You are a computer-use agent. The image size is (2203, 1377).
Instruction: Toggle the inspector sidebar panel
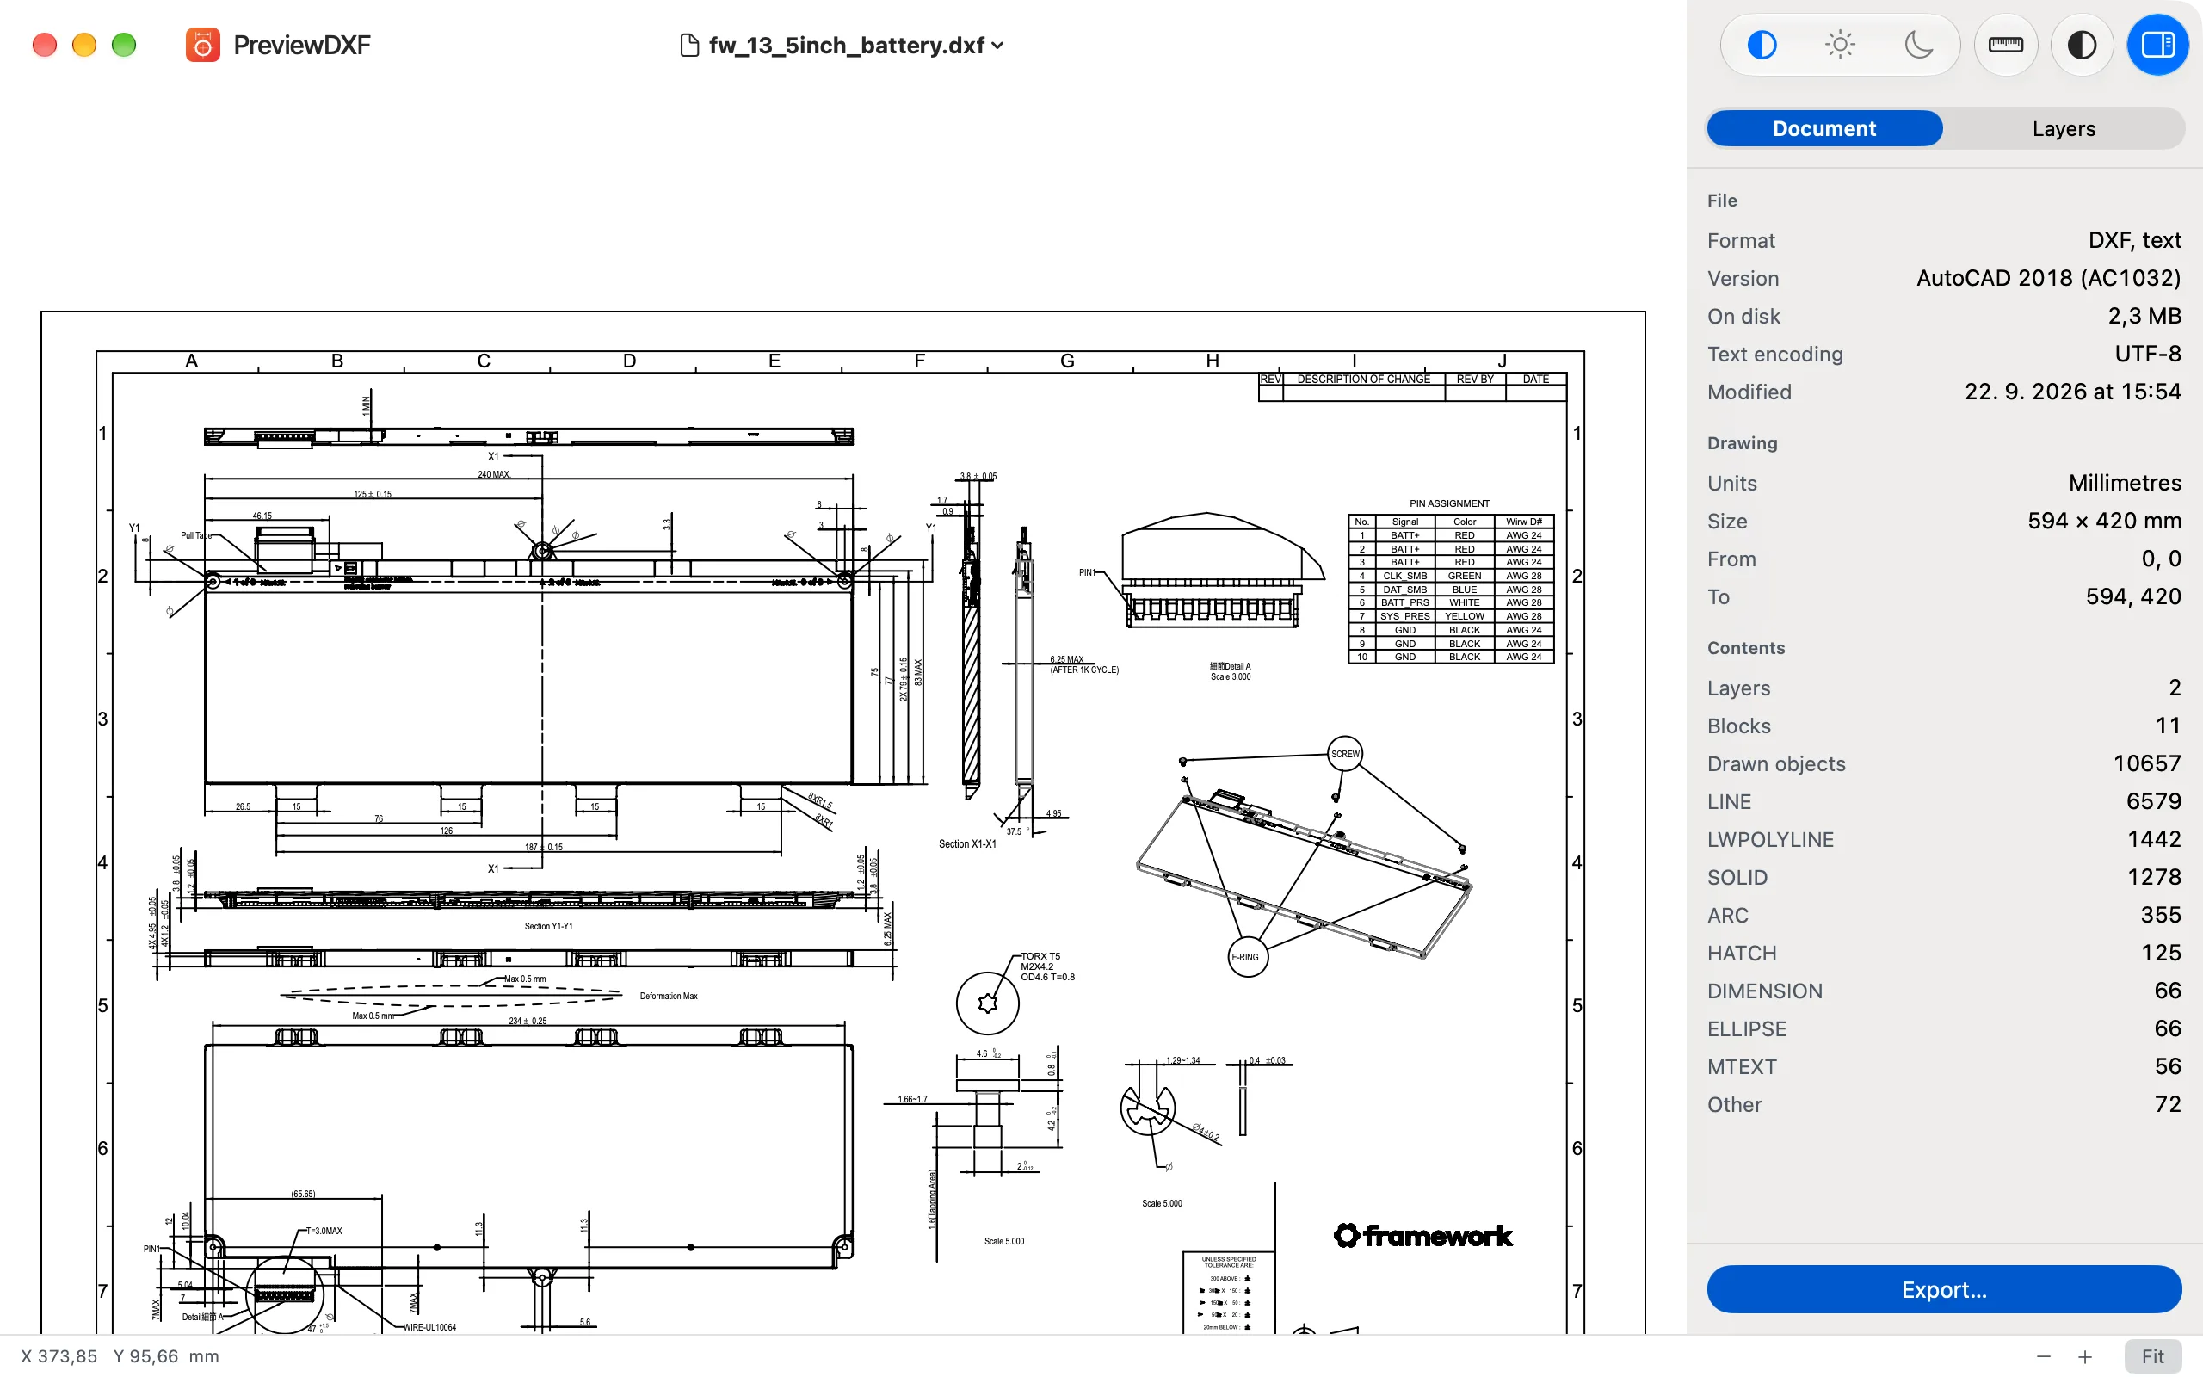click(2157, 45)
